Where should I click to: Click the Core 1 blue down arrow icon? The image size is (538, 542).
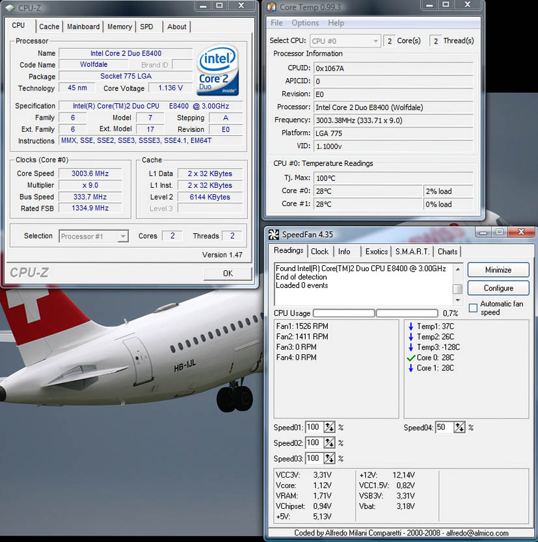coord(410,368)
